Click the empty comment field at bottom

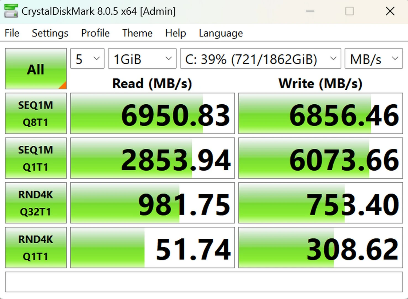[x=204, y=282]
